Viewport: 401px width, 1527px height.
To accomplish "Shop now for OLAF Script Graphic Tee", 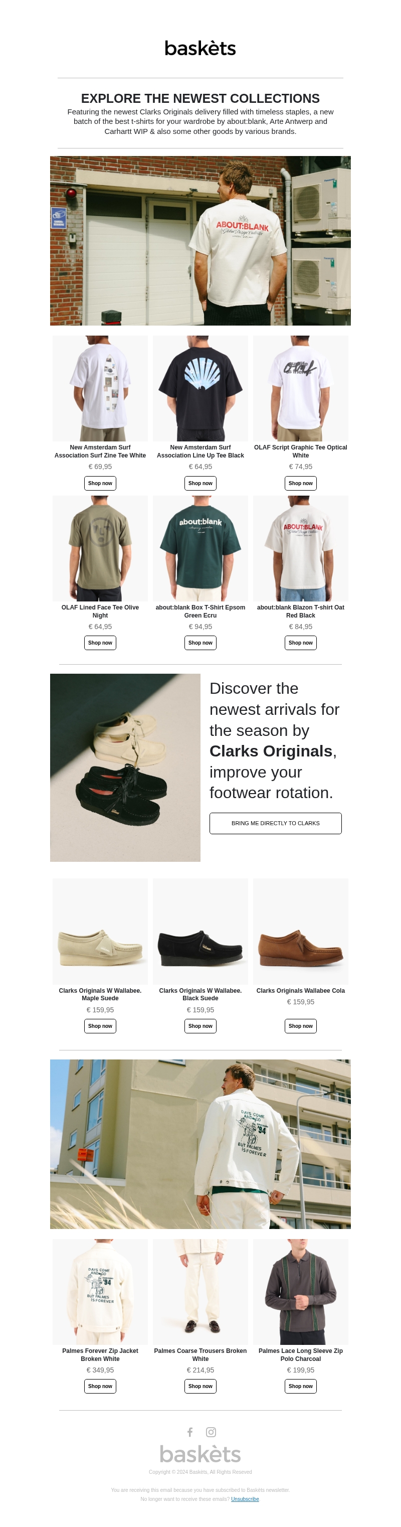I will pyautogui.click(x=300, y=483).
